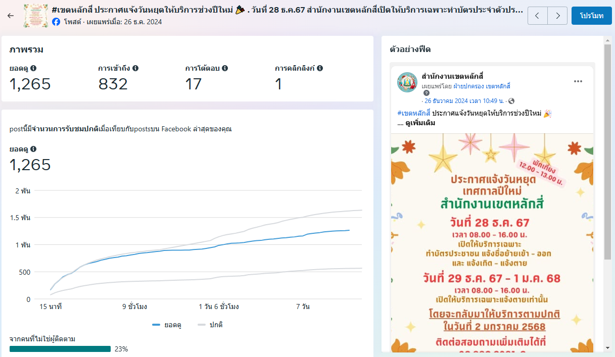The height and width of the screenshot is (357, 615).
Task: Click the info icon next to การคลิกลิงก์
Action: coord(320,68)
